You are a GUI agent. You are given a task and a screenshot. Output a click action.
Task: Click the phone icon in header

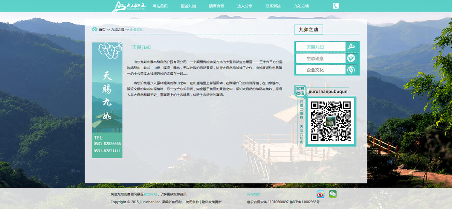click(336, 6)
